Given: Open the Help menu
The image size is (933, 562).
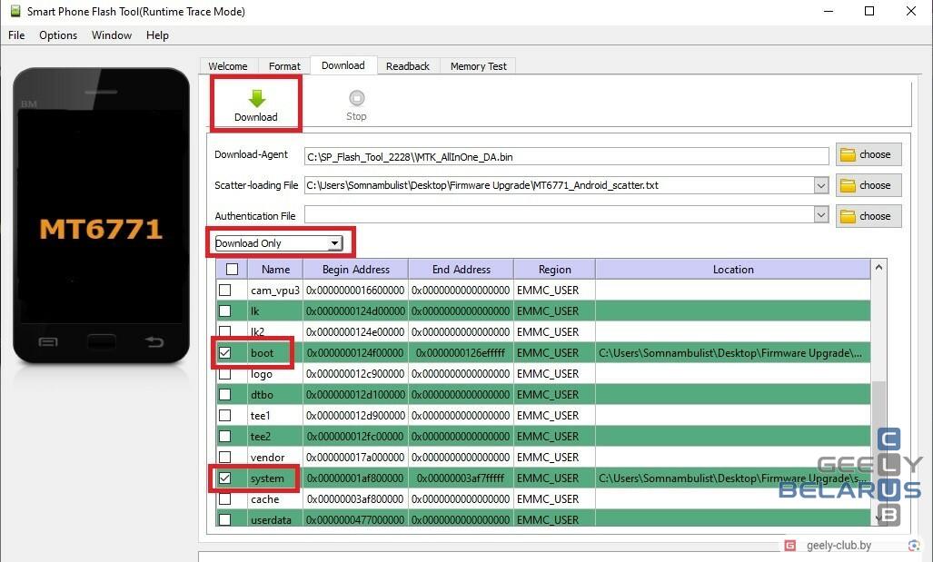Looking at the screenshot, I should 158,35.
